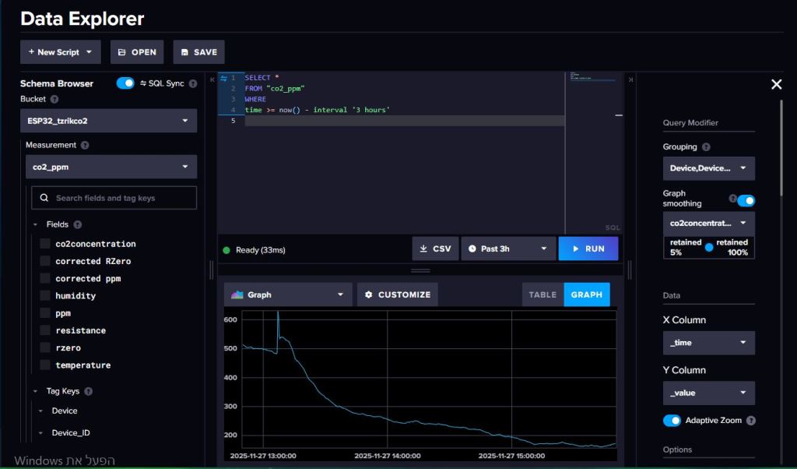
Task: Toggle the SQL Sync switch
Action: [125, 83]
